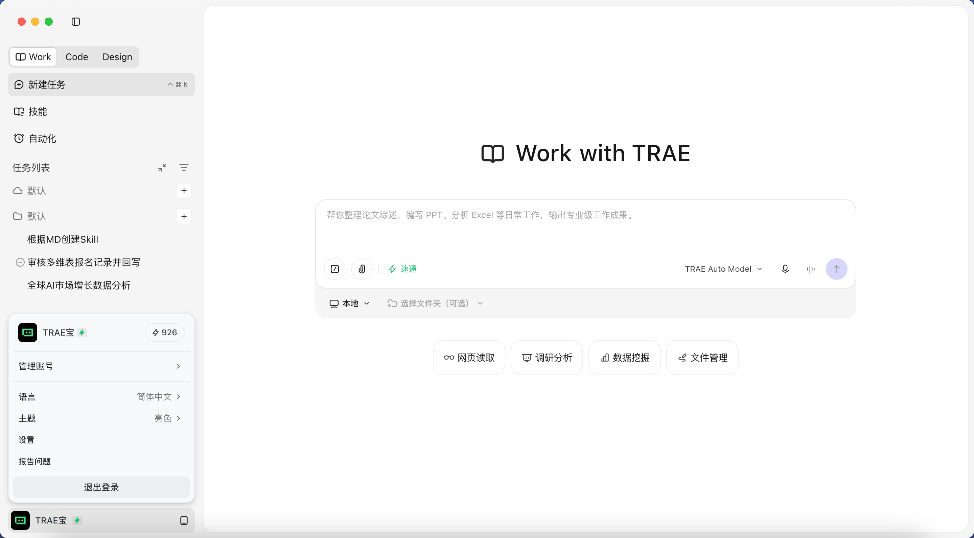This screenshot has height=538, width=974.
Task: Create a new task with 新建任务
Action: [x=101, y=84]
